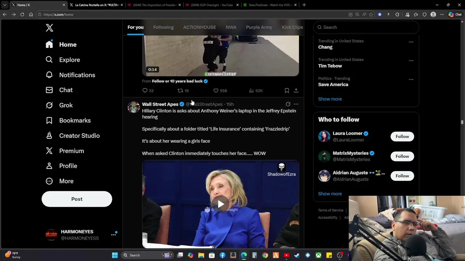The image size is (465, 261).
Task: View analytics for post with 52K views
Action: coord(256,91)
